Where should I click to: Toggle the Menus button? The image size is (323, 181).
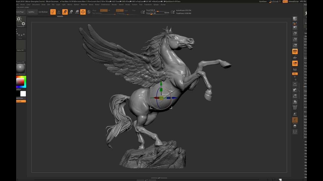pyautogui.click(x=285, y=1)
